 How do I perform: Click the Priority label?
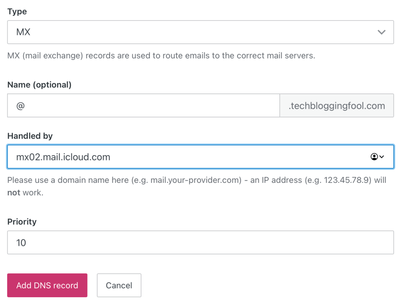coord(22,221)
